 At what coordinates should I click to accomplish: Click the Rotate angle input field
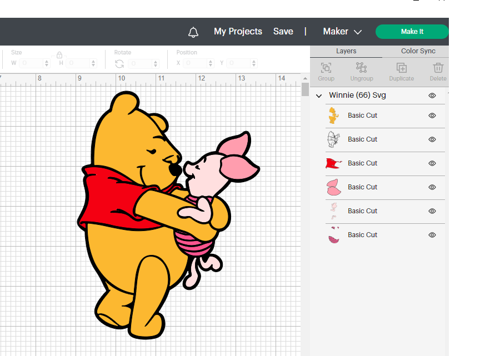[x=141, y=63]
